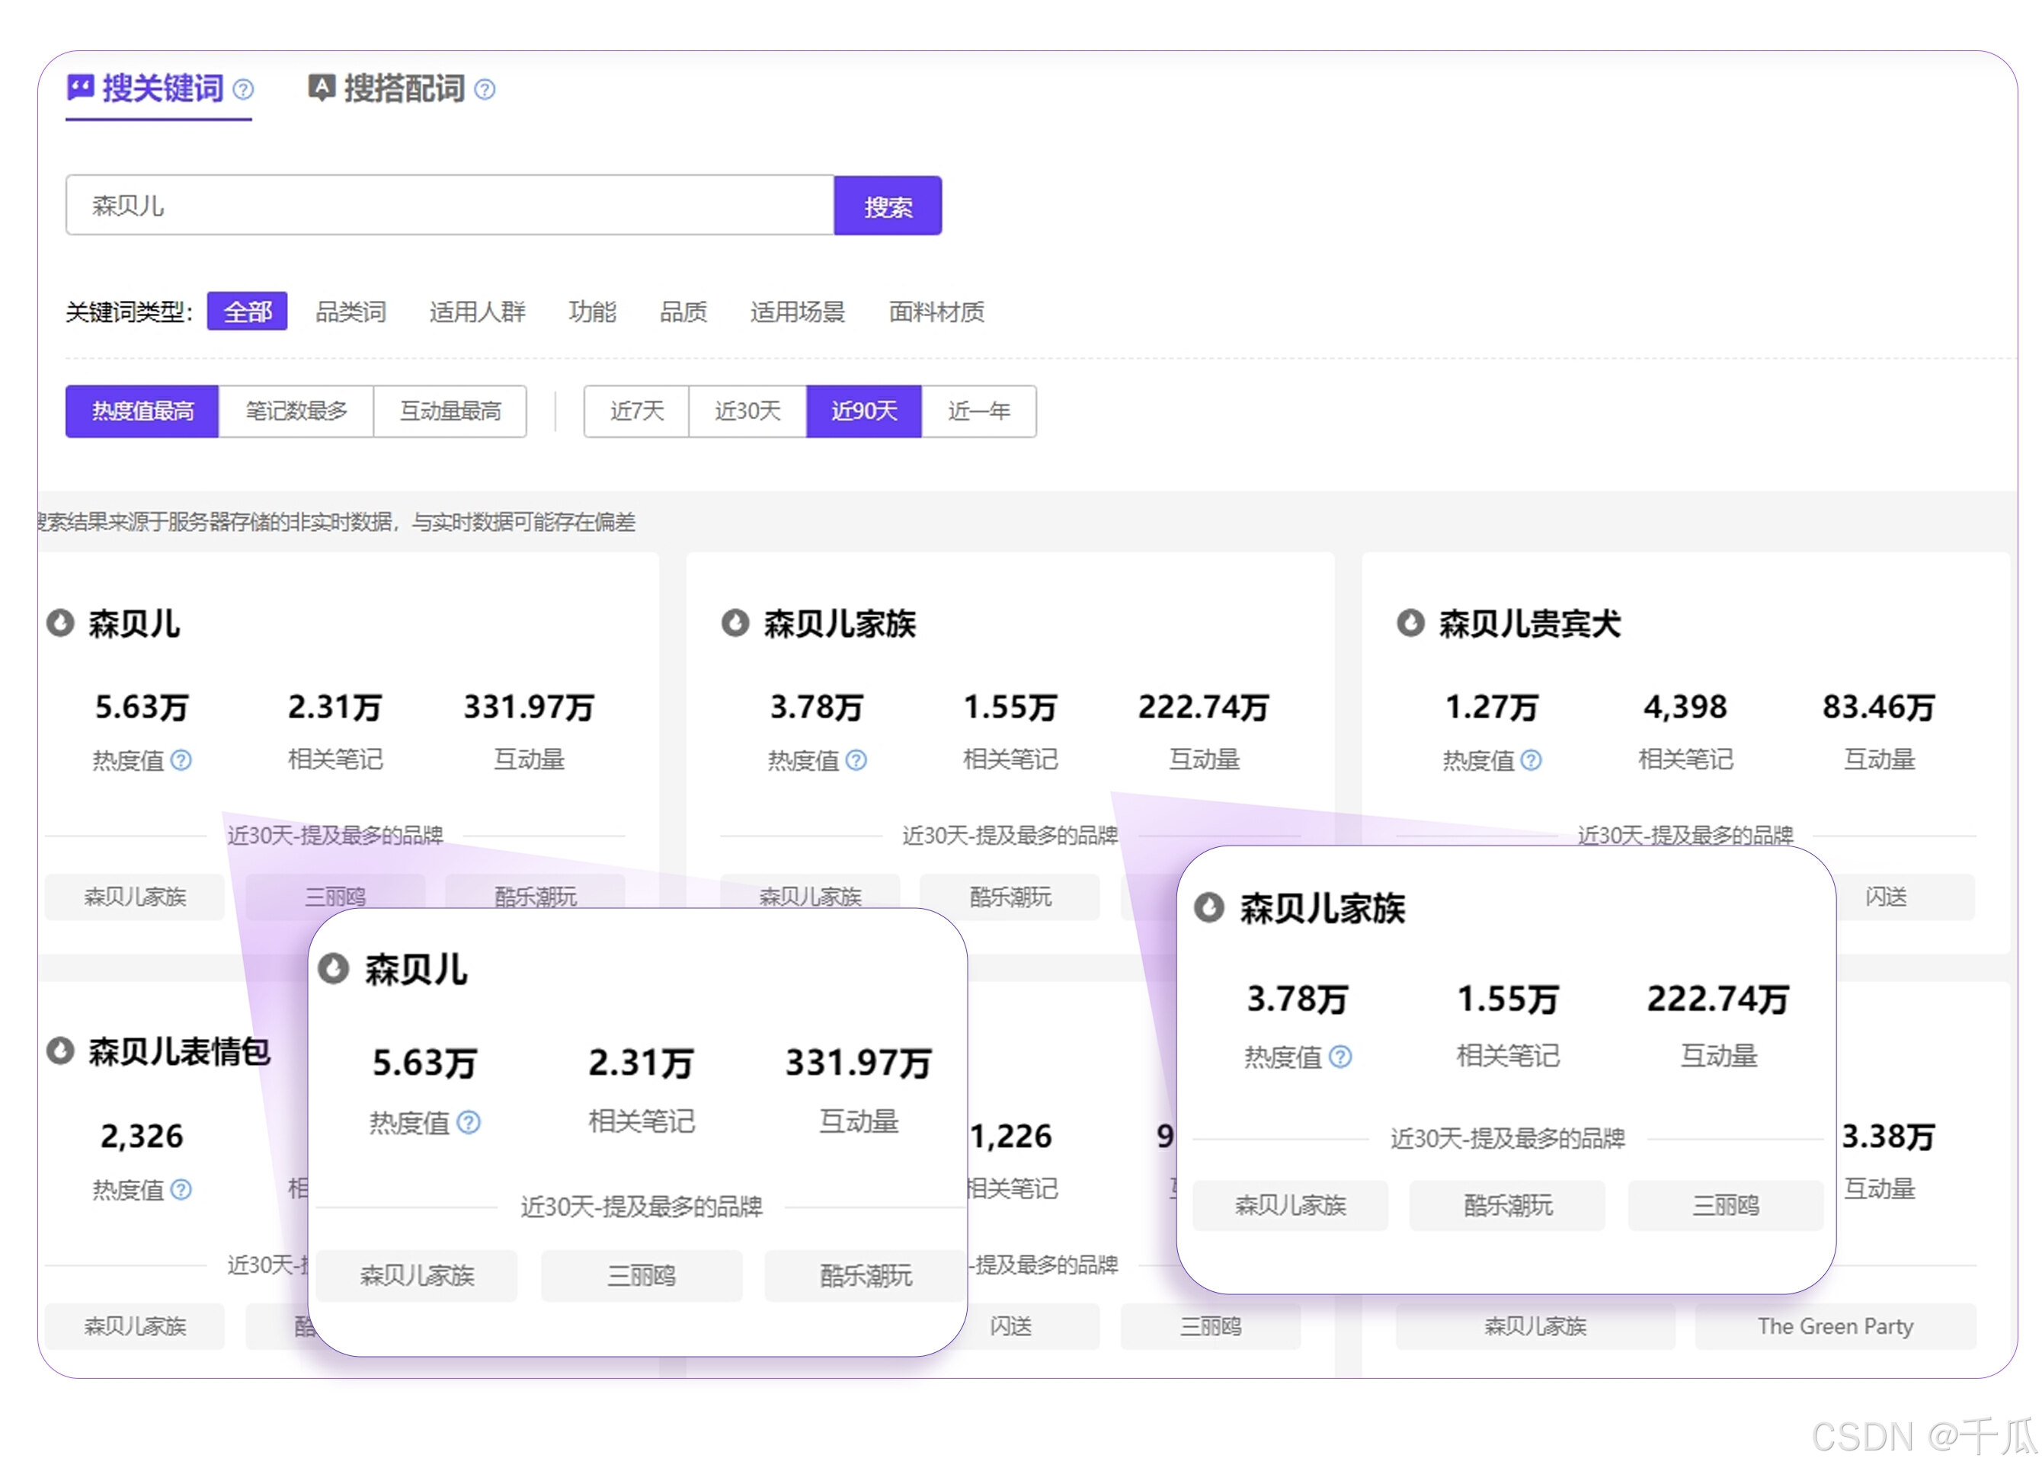The width and height of the screenshot is (2042, 1471).
Task: Click 热度值 help icon in 森贝儿贵宾犬 card
Action: (x=1531, y=761)
